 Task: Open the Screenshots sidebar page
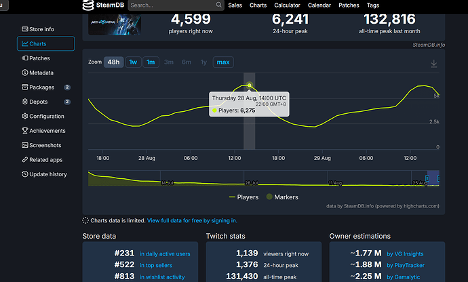(45, 145)
